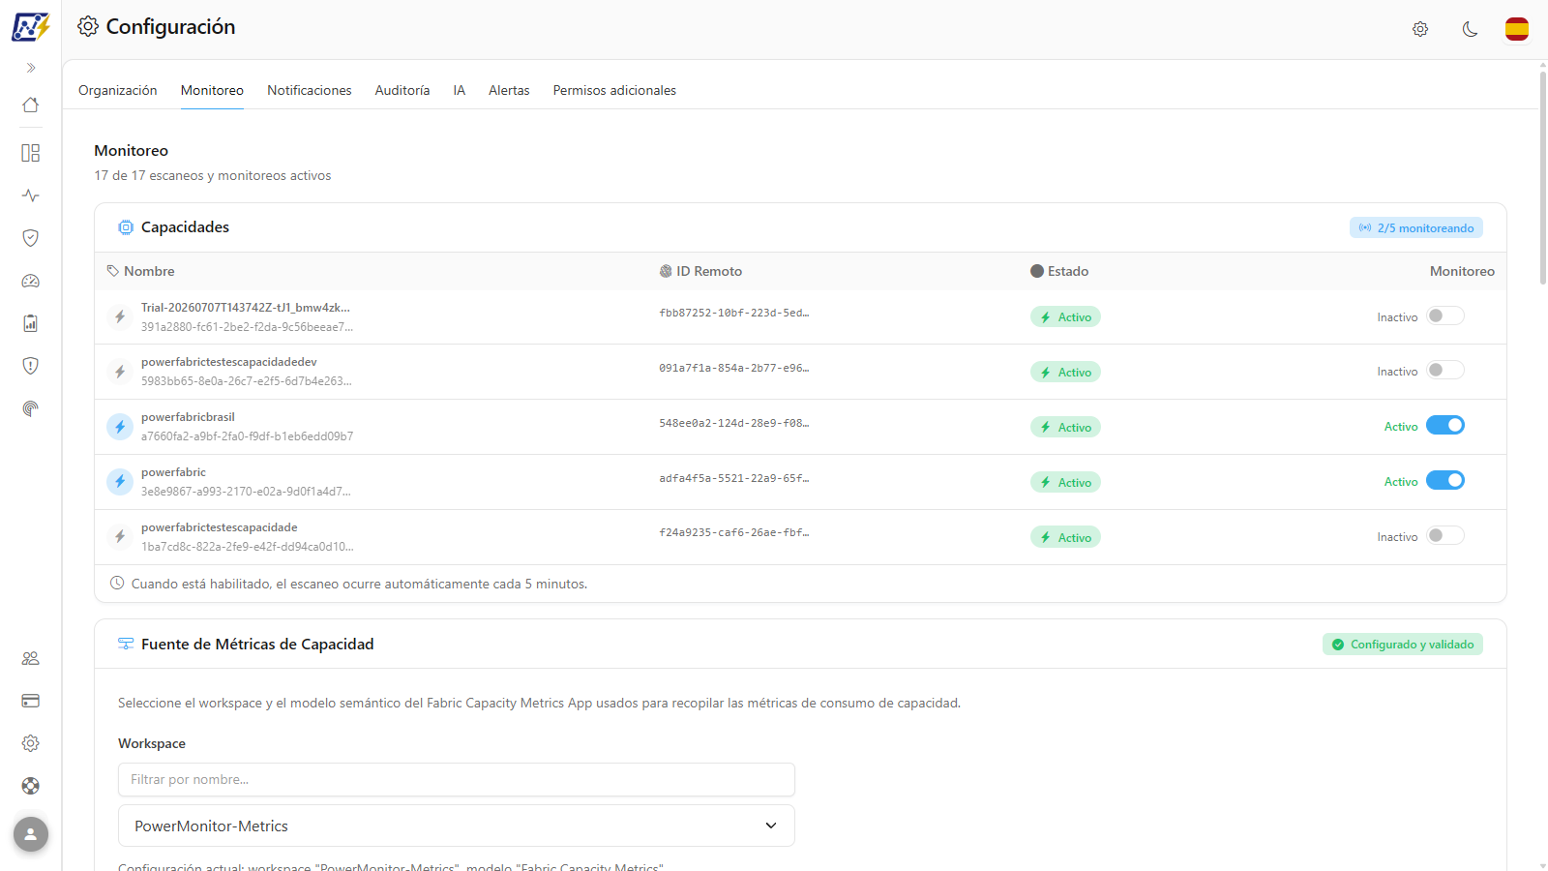The image size is (1548, 871).
Task: Click remote ID fbb87252-10bf-223d-5ed…
Action: 734,313
